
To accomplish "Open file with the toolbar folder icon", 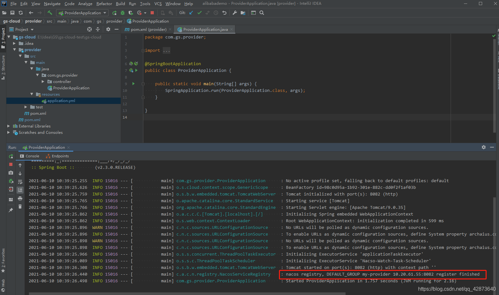I will [4, 13].
